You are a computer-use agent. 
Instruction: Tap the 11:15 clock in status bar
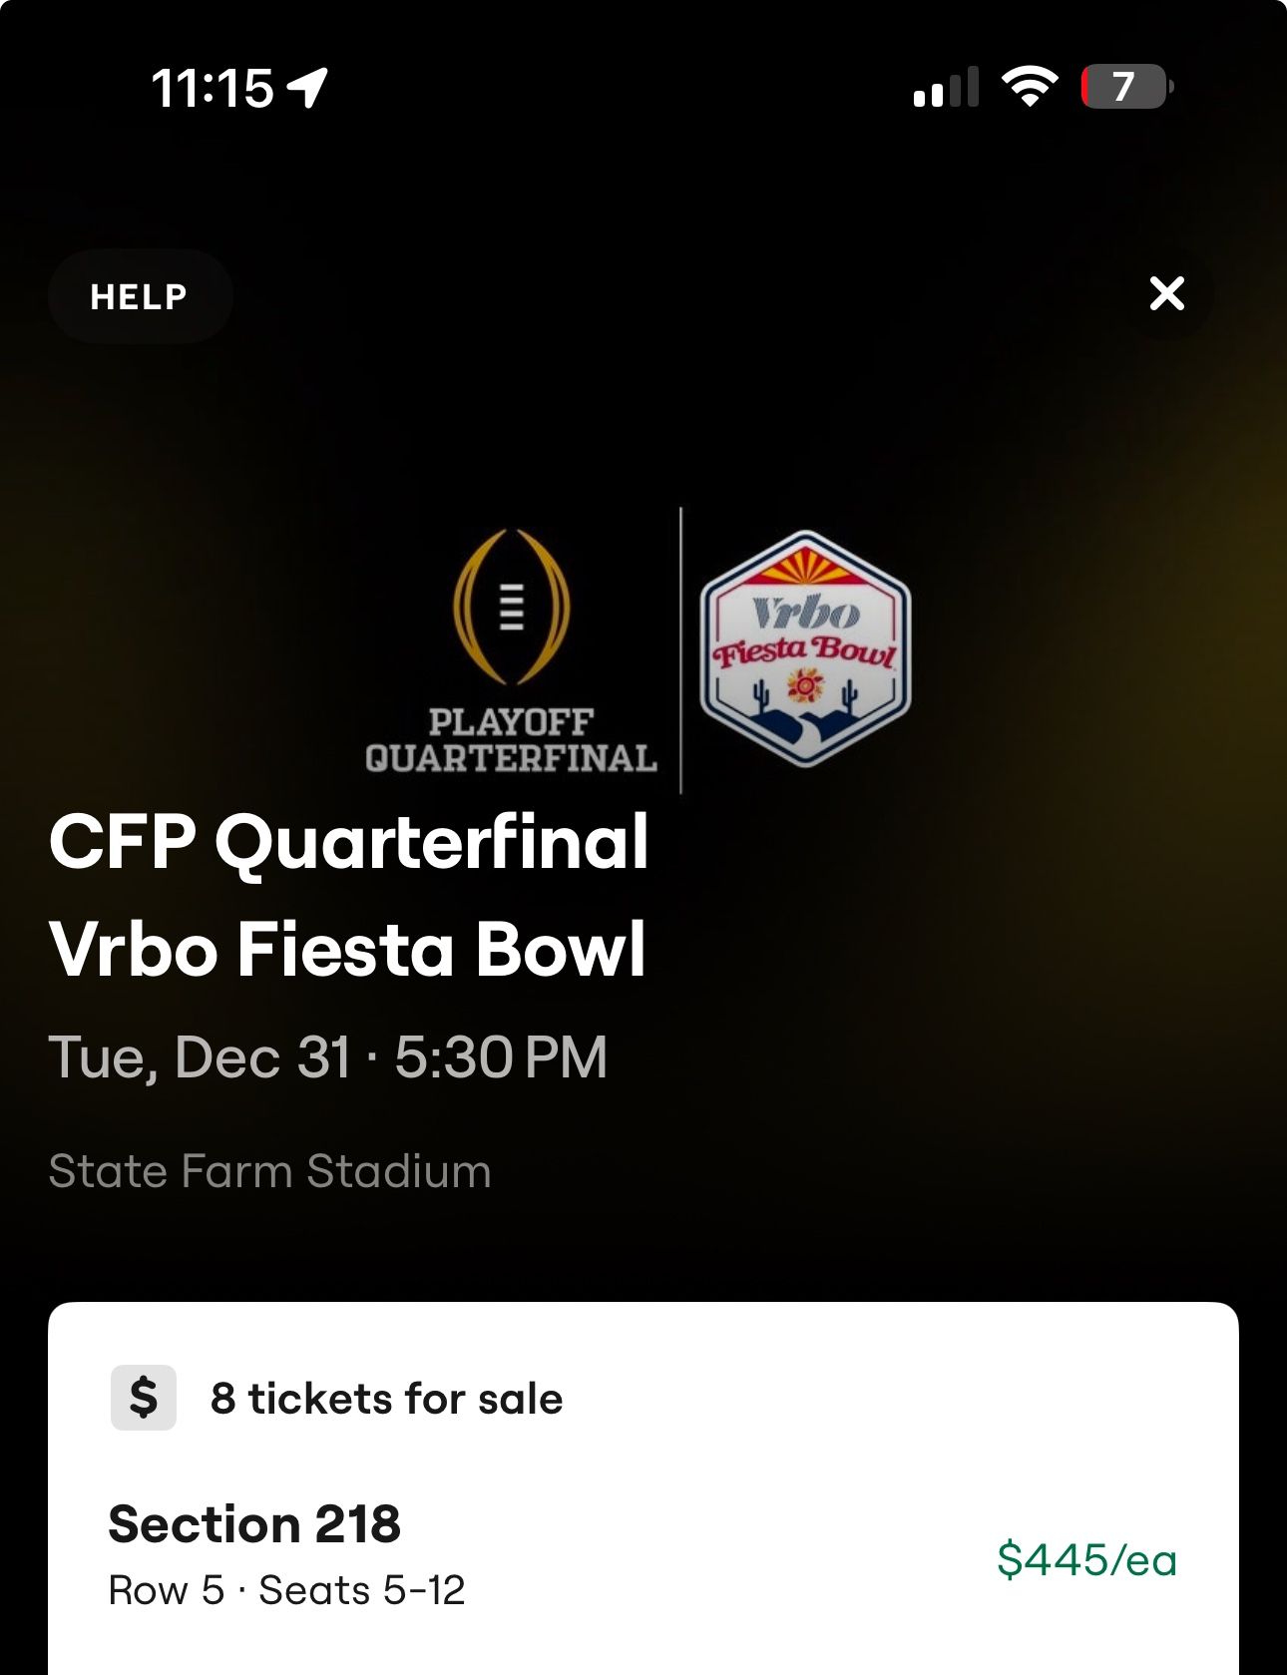(x=213, y=88)
